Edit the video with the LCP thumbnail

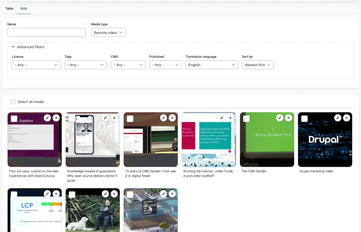[47, 194]
